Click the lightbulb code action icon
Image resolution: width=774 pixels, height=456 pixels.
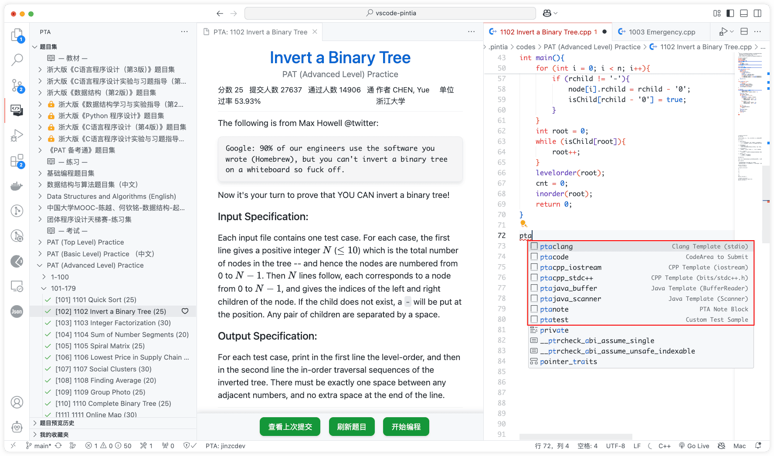pyautogui.click(x=523, y=224)
